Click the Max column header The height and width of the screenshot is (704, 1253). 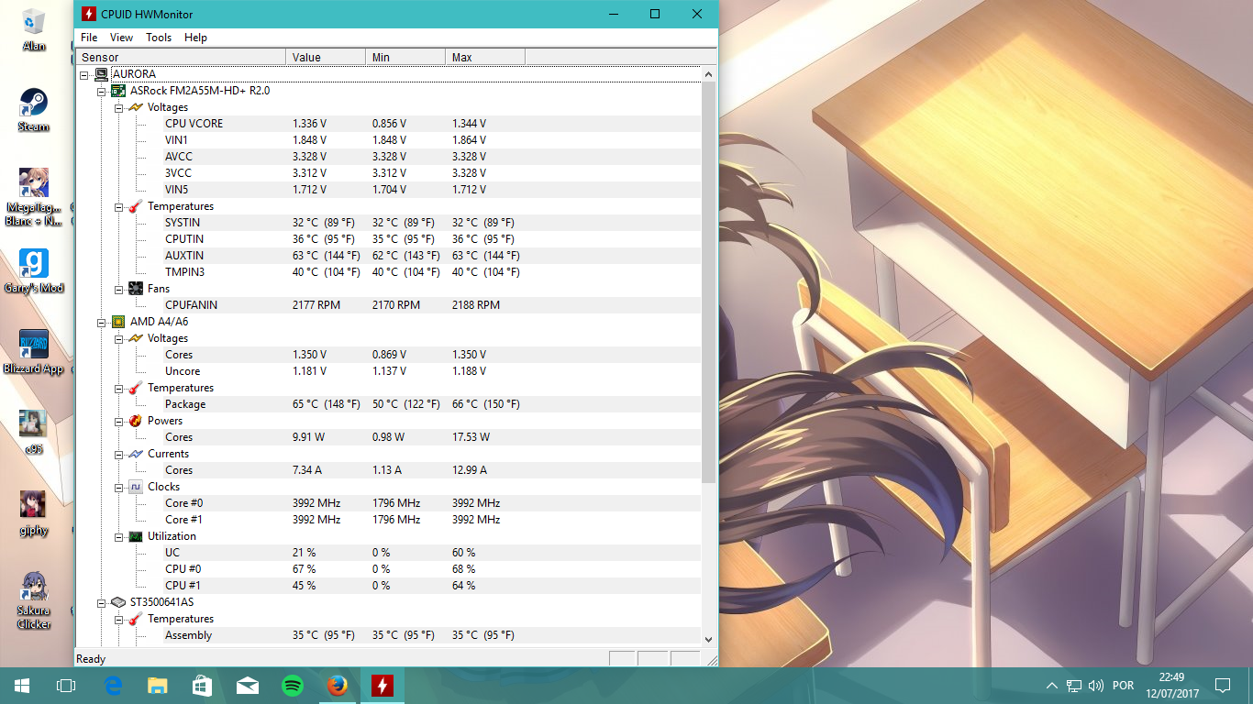tap(485, 57)
